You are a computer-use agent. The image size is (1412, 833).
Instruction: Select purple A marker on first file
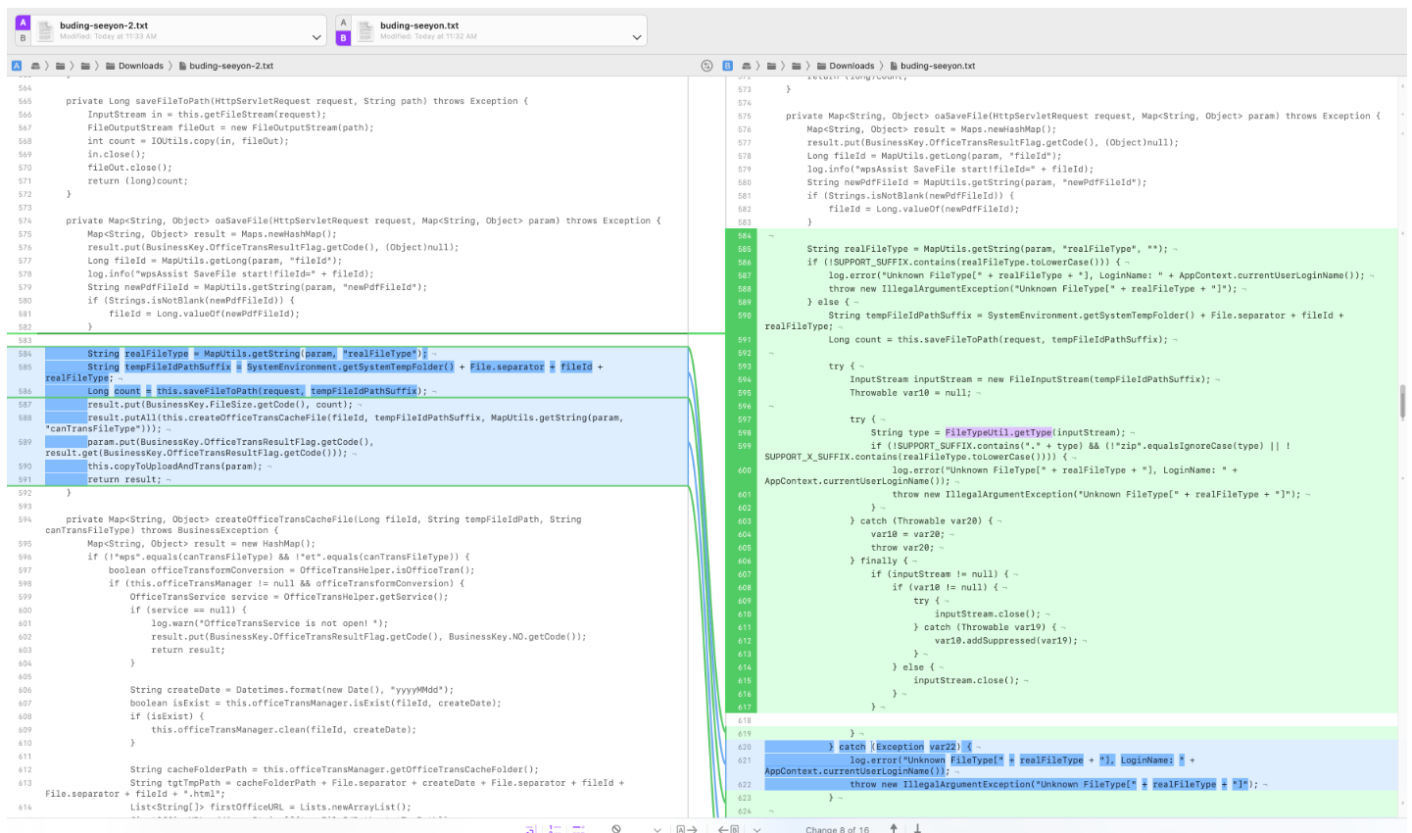(x=23, y=23)
